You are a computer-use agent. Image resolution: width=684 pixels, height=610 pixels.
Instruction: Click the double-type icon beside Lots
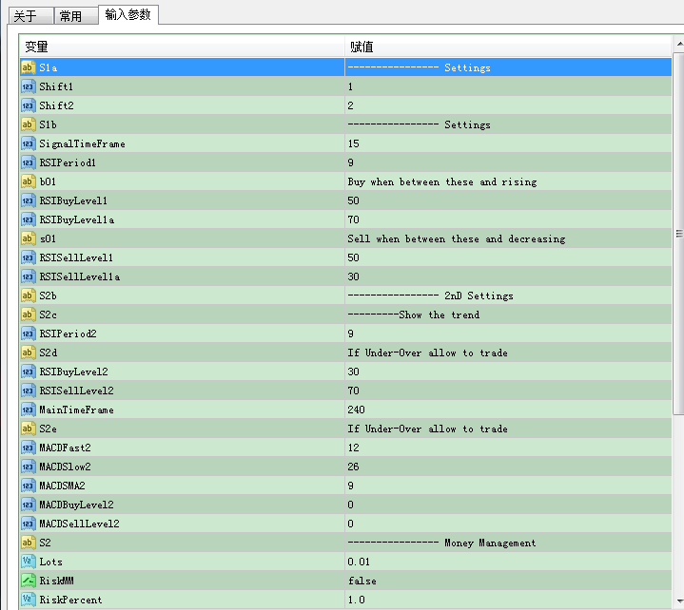pos(28,562)
